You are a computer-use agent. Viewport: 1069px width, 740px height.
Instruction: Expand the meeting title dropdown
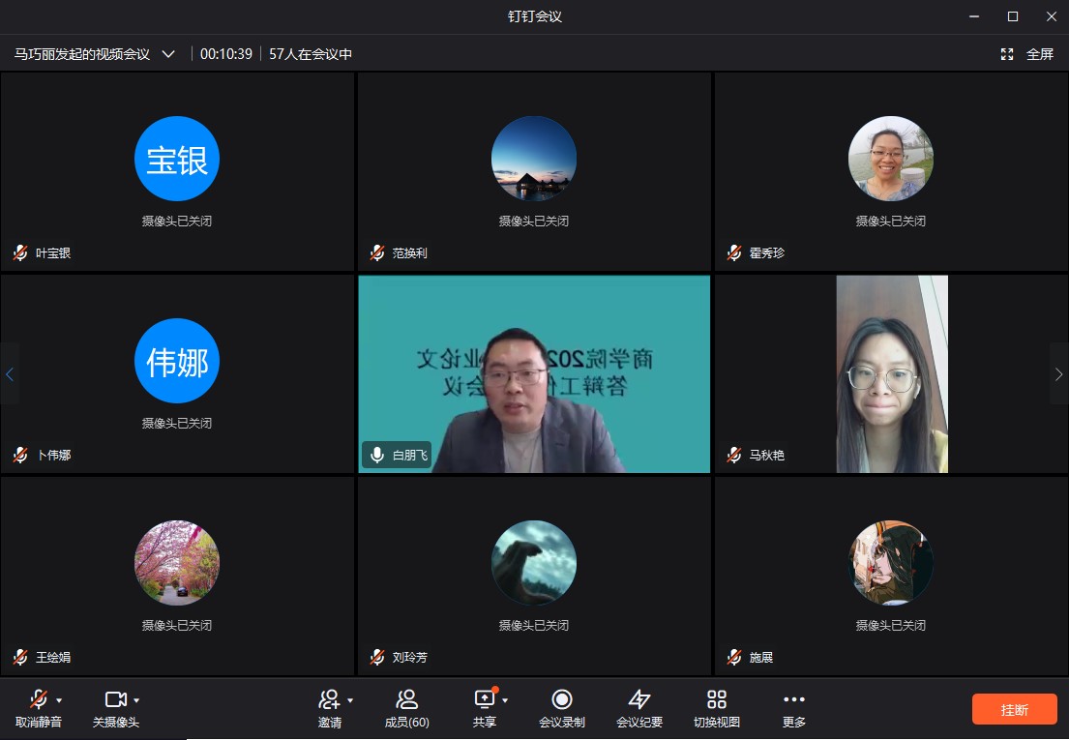point(168,54)
